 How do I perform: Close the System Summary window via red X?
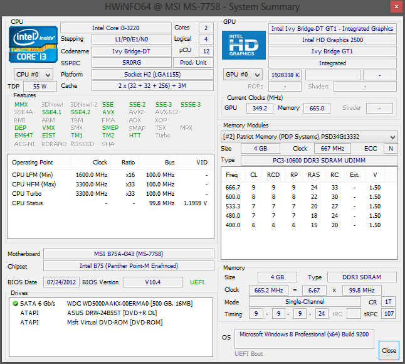tap(396, 7)
